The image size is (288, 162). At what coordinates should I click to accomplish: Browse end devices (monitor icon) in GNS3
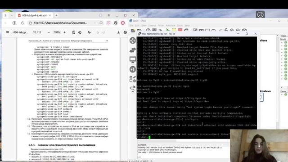coord(133,60)
